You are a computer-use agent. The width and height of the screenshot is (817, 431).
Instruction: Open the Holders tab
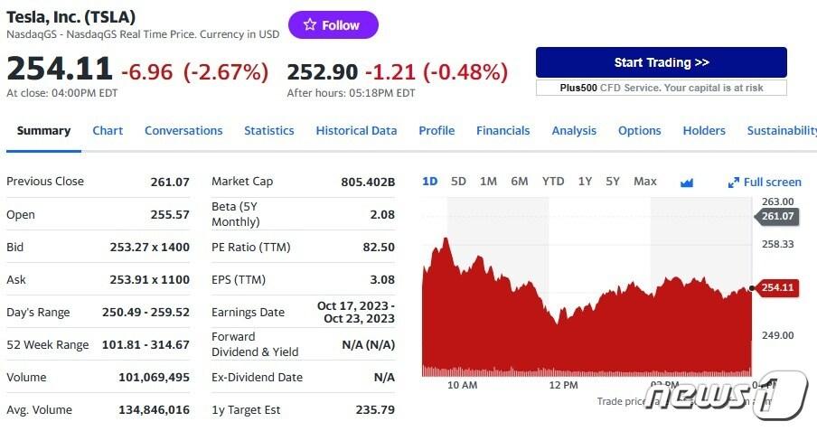coord(704,131)
